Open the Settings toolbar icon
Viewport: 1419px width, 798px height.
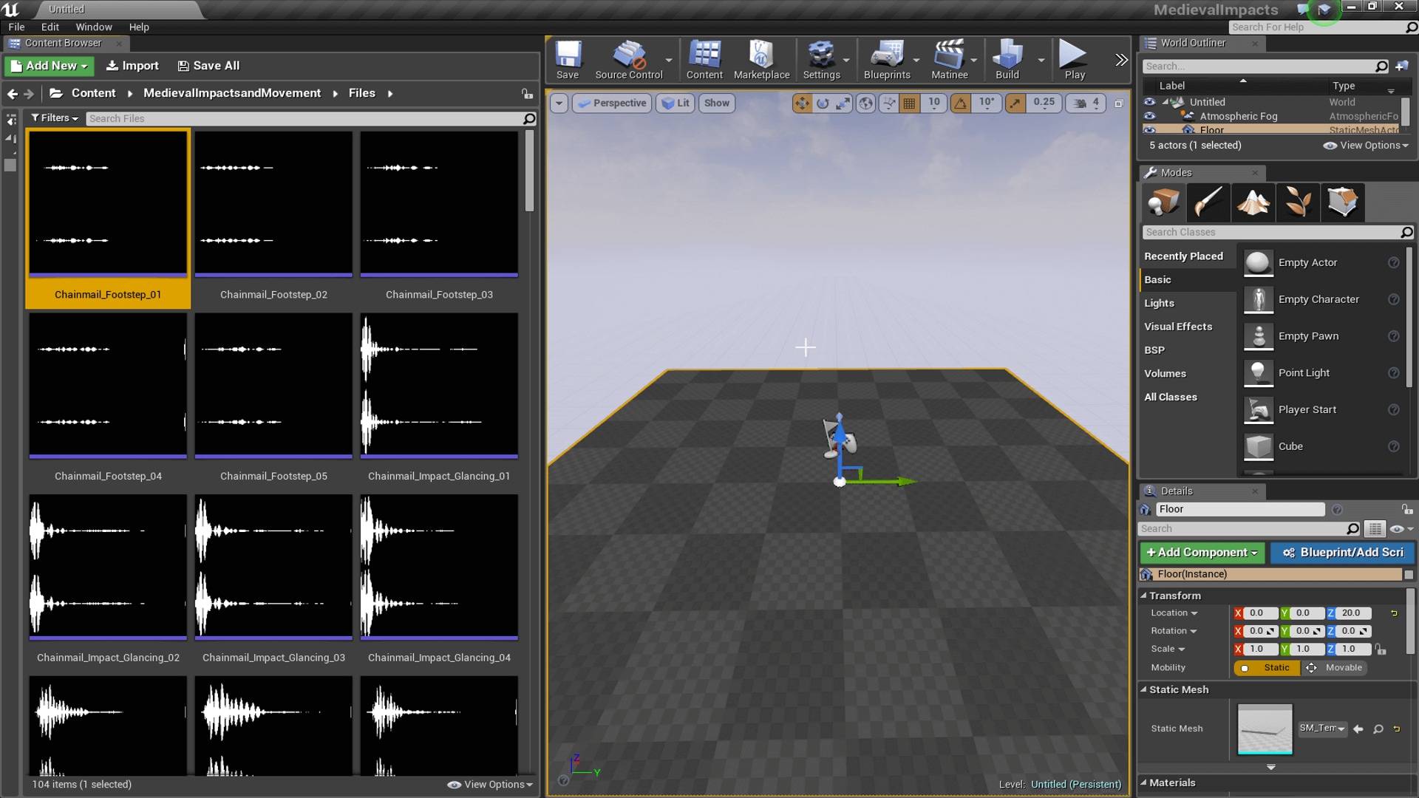(821, 60)
